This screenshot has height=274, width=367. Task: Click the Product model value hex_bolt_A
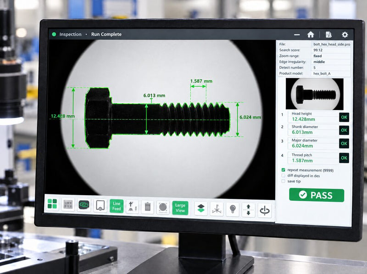(x=322, y=73)
